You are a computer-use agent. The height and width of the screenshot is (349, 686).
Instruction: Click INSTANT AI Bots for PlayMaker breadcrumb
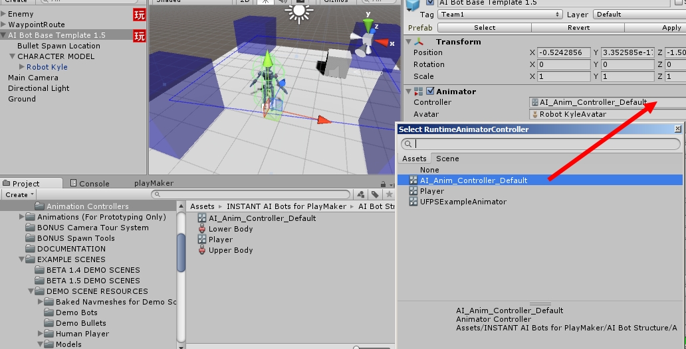pos(286,206)
